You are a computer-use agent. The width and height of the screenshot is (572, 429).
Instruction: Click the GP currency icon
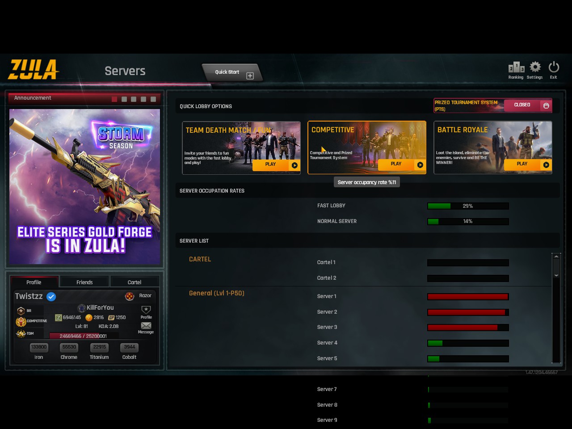pos(112,318)
